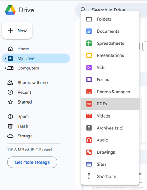Click the red PDF icon
The height and width of the screenshot is (190, 147).
coord(89,104)
